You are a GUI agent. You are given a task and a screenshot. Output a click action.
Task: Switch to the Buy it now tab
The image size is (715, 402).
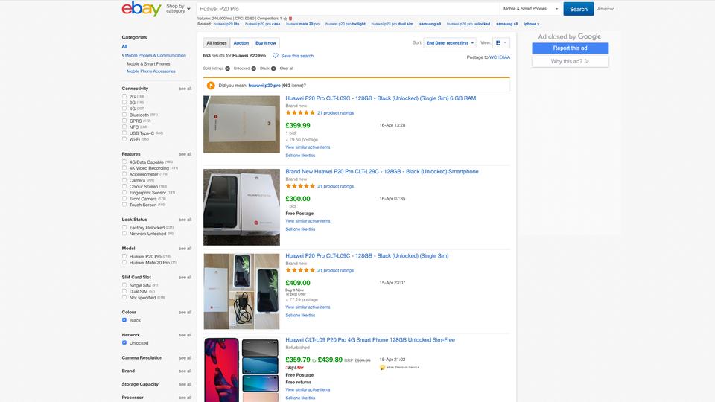pyautogui.click(x=266, y=43)
